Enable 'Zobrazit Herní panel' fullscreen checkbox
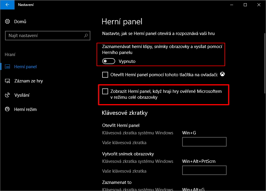This screenshot has height=191, width=266. point(105,91)
